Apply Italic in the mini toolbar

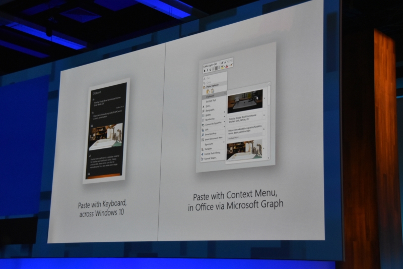point(208,70)
